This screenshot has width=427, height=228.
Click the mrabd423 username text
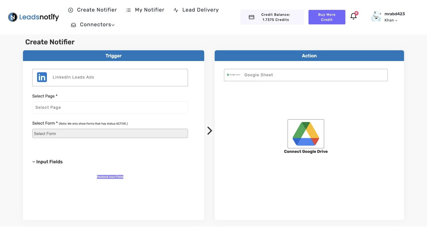[395, 14]
